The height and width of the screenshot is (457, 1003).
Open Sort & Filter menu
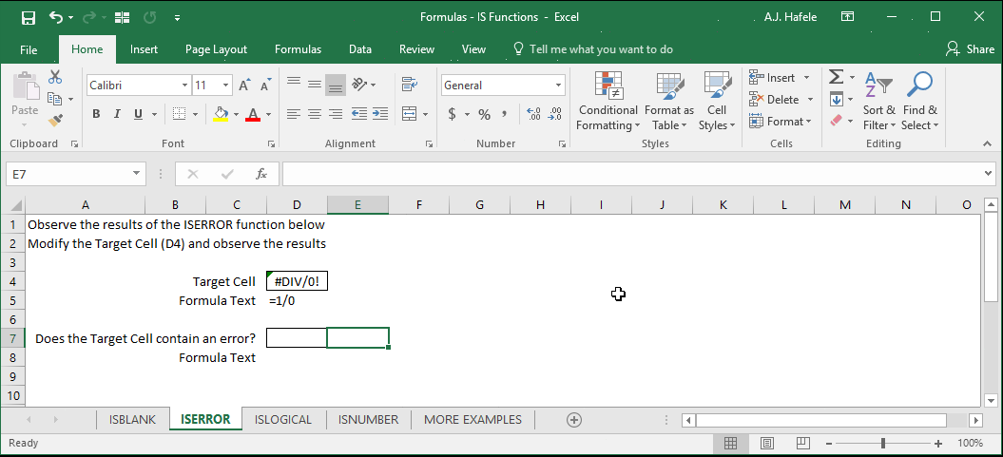coord(879,101)
